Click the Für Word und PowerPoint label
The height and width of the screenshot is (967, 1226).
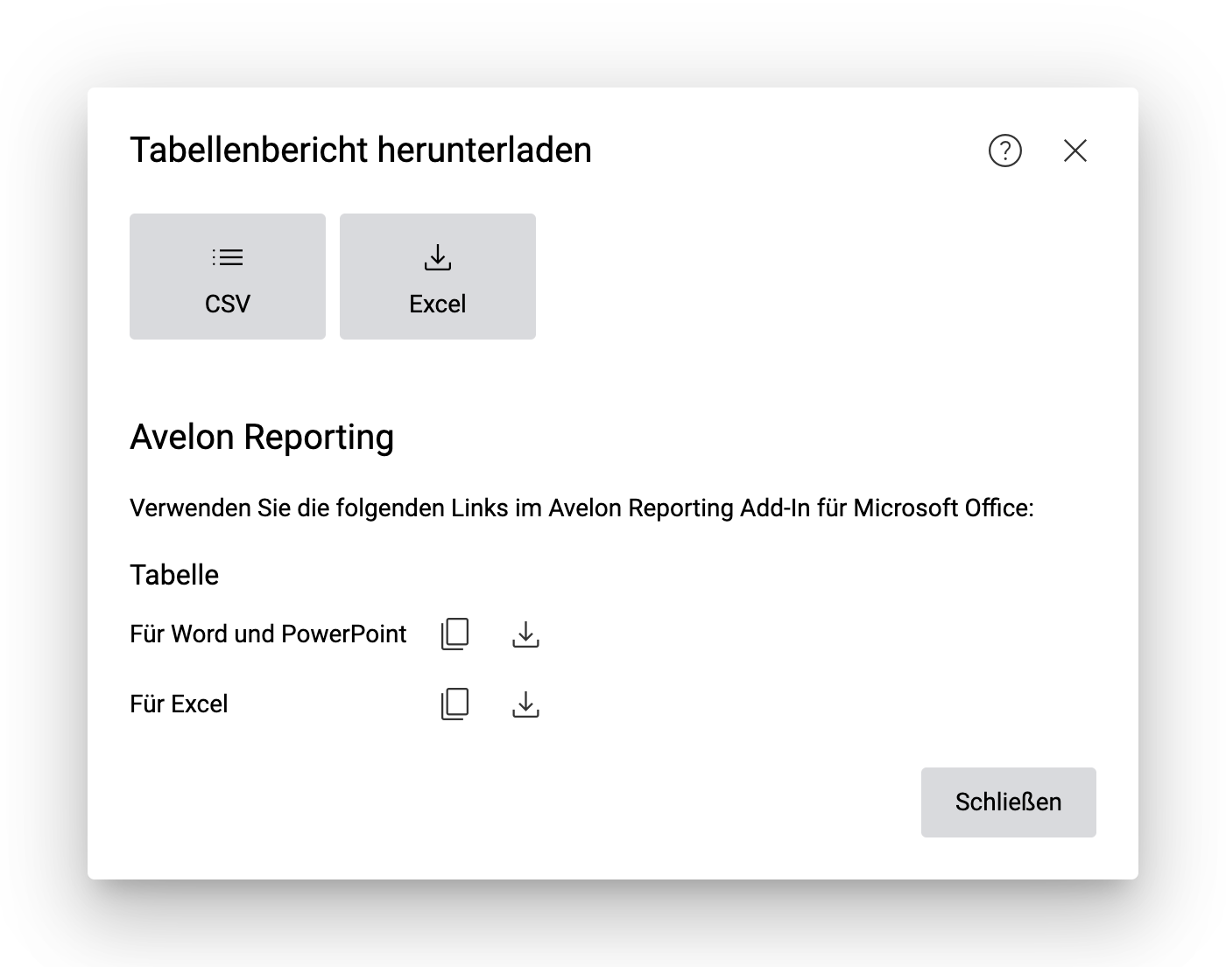268,634
